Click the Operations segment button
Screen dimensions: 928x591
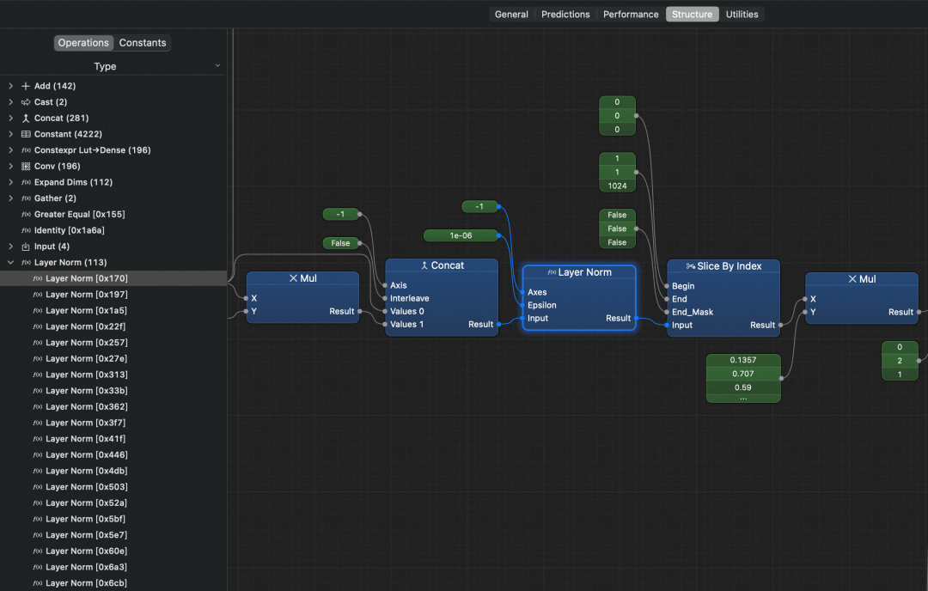[x=83, y=42]
